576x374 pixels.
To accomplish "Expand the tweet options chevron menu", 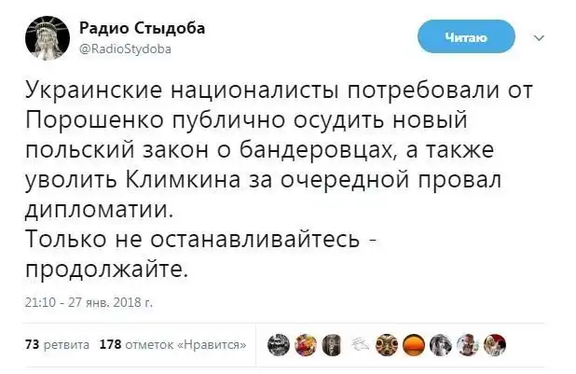I will tap(538, 38).
